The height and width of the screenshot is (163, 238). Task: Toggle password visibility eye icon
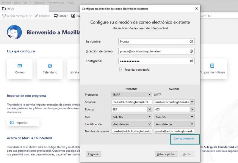191,61
